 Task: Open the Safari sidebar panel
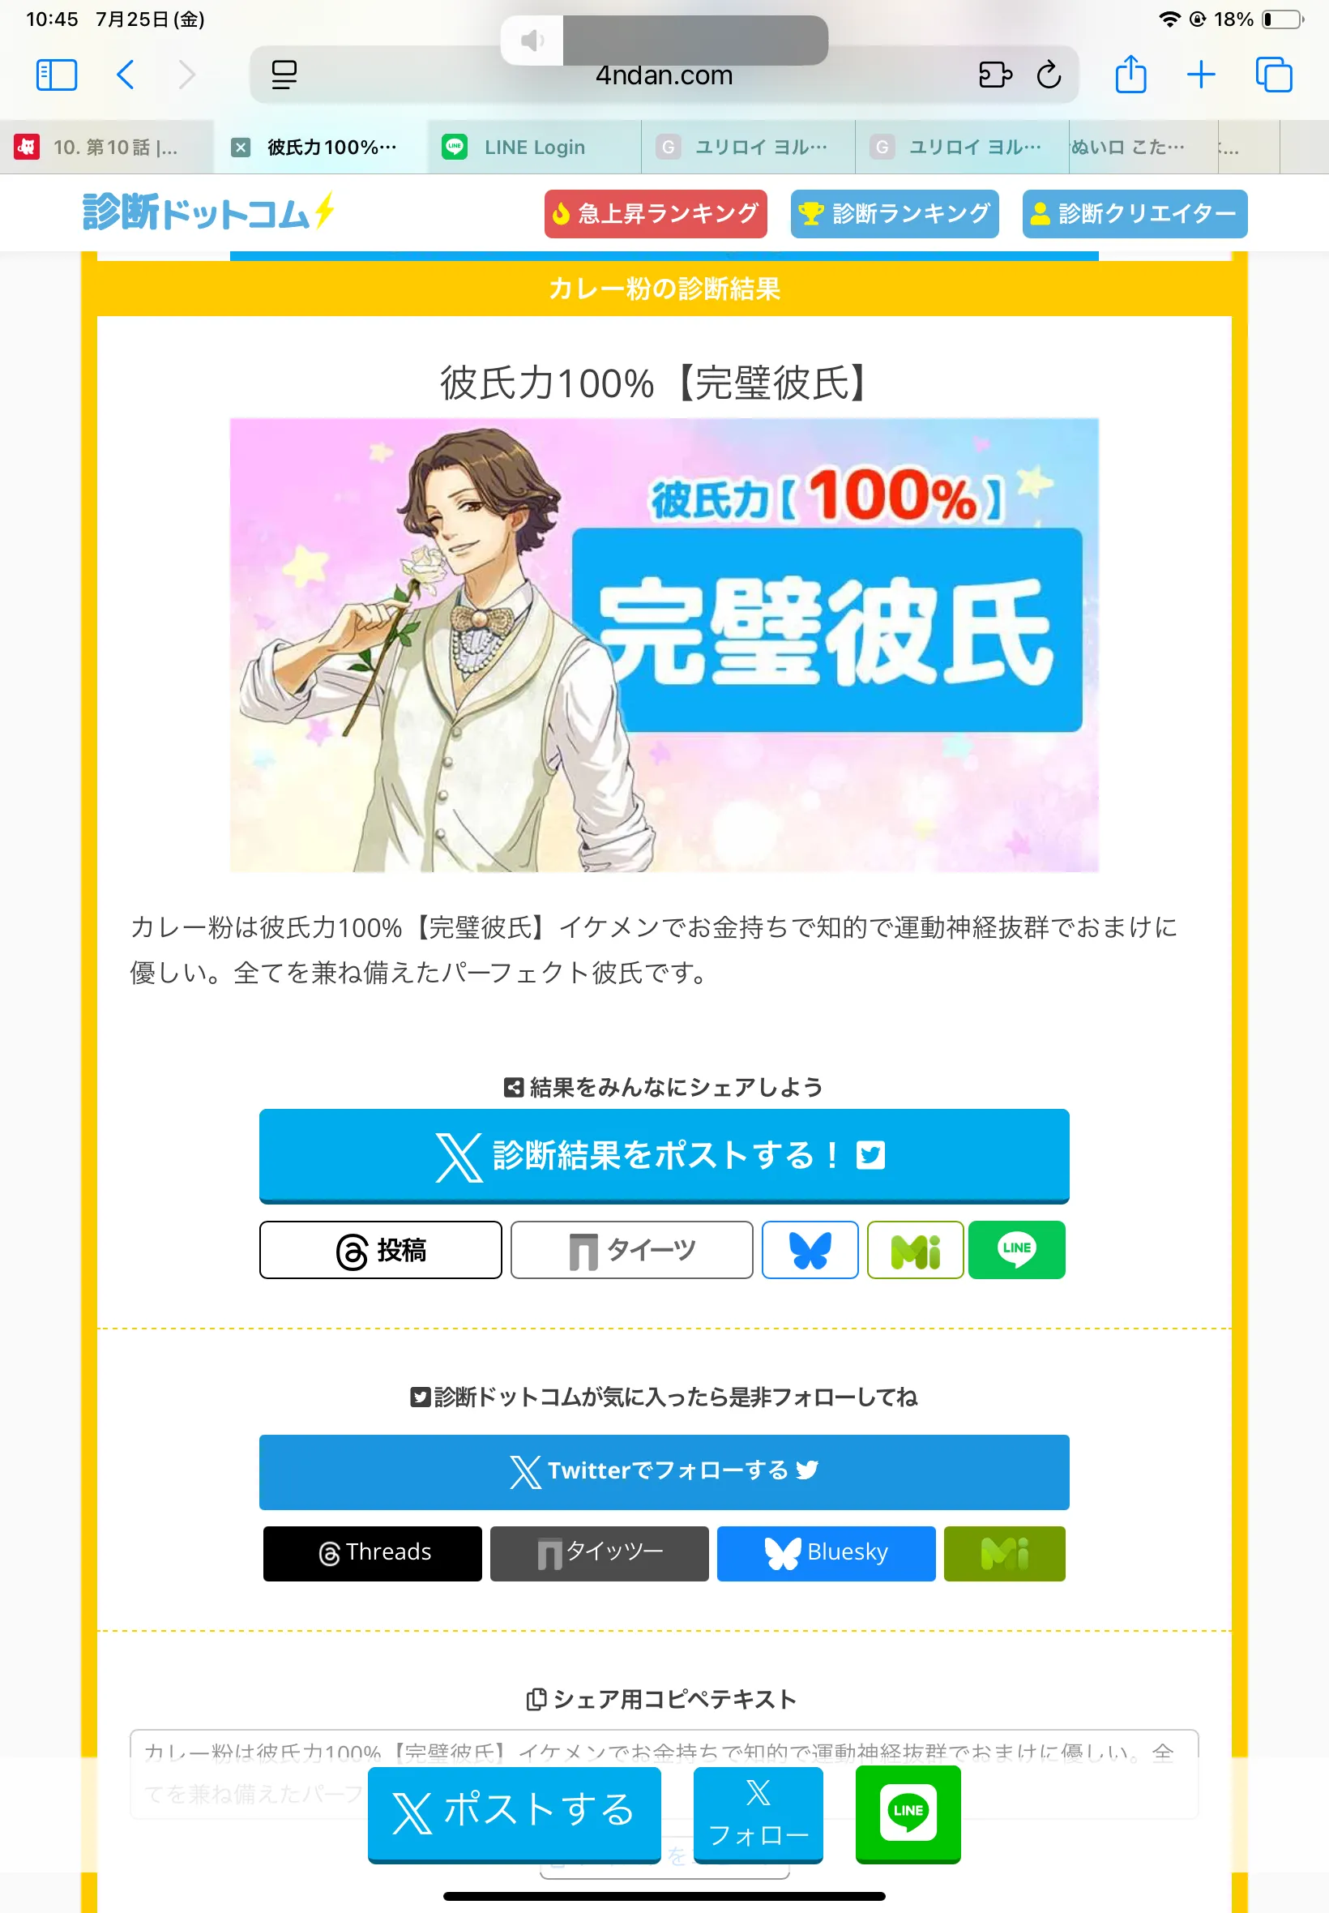tap(57, 75)
